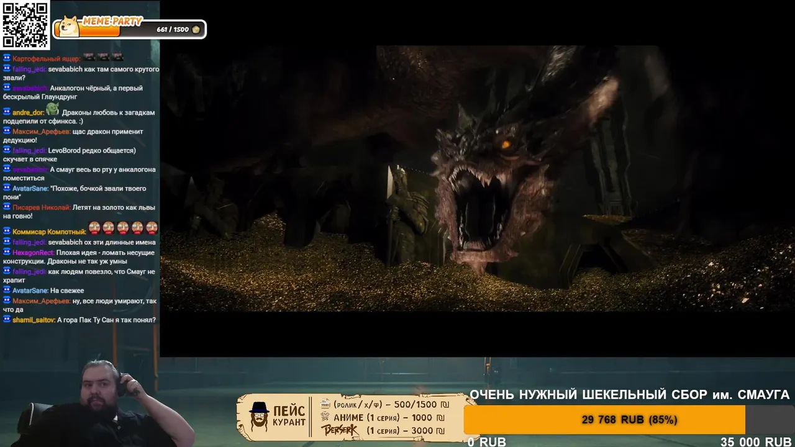Click the 'ПЕЙС КУРАНТ' label
The height and width of the screenshot is (447, 795).
289,417
